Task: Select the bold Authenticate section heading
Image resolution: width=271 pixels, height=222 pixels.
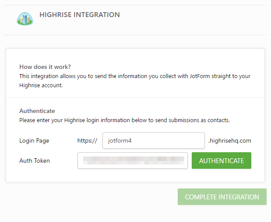Action: point(37,111)
